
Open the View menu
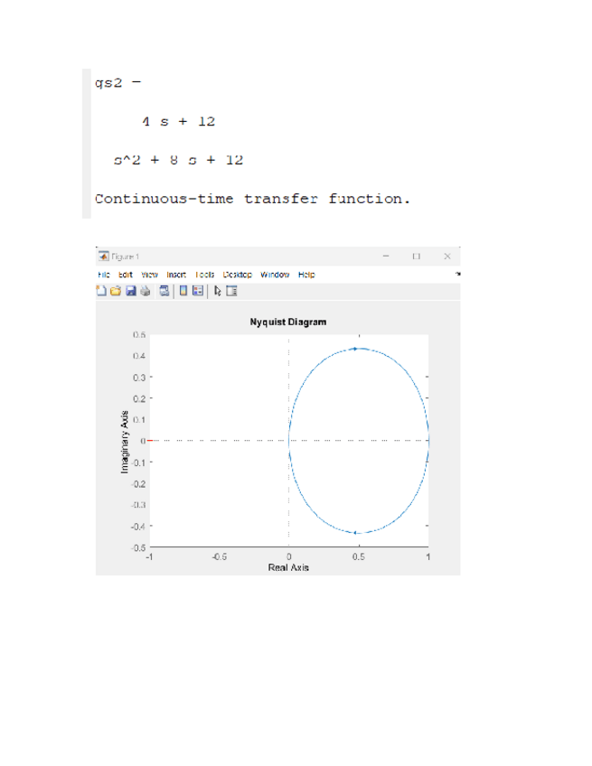click(x=150, y=275)
